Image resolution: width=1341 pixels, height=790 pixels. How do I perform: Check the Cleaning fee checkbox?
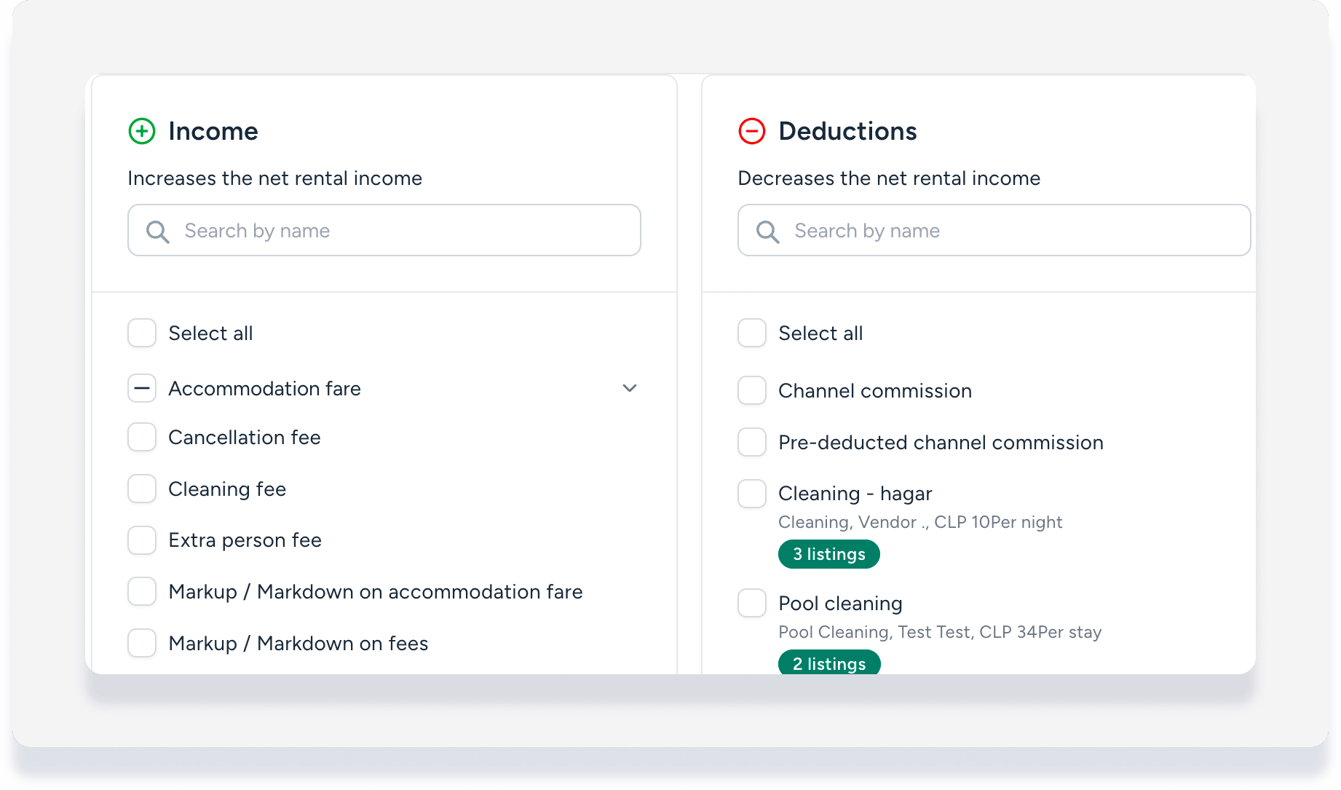(142, 489)
